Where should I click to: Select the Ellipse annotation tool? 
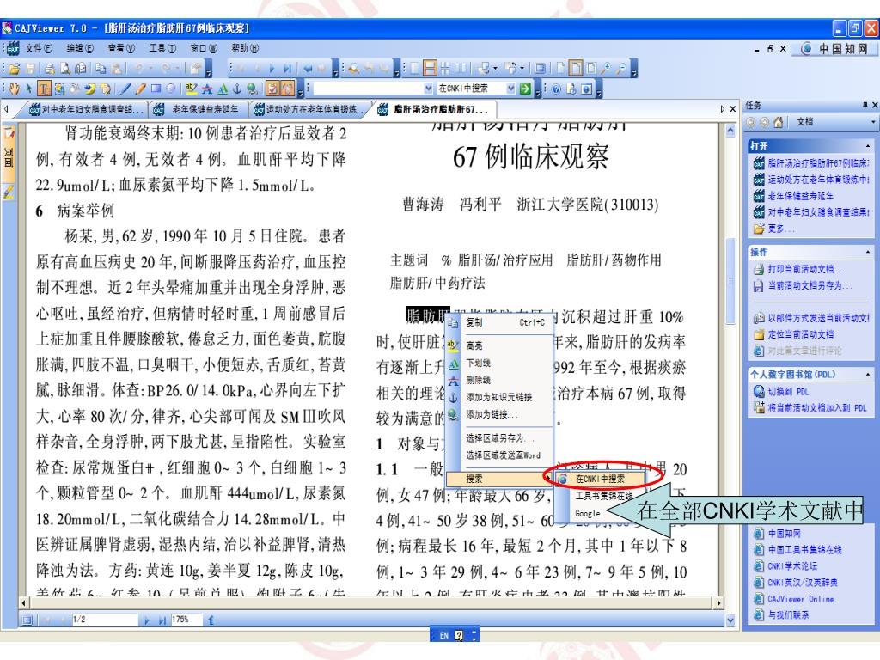[171, 89]
